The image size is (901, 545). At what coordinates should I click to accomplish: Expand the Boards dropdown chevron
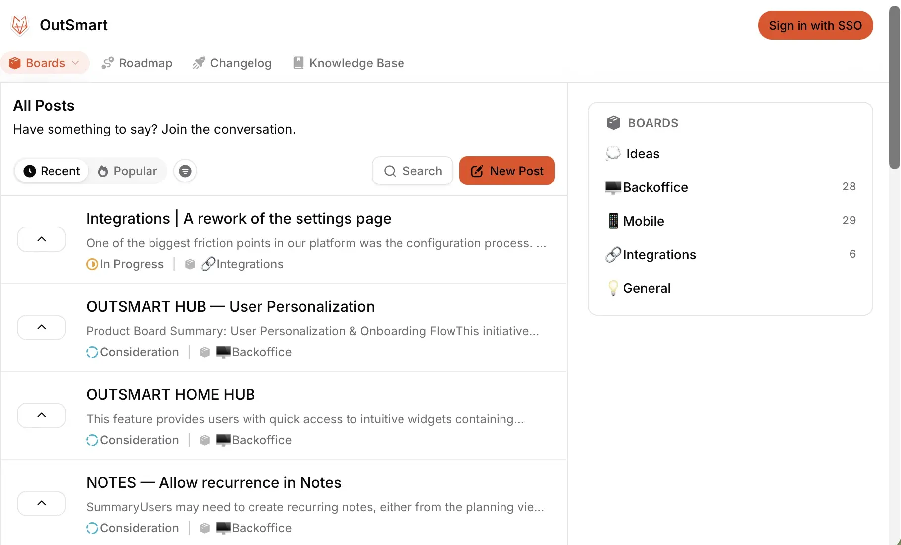coord(76,63)
